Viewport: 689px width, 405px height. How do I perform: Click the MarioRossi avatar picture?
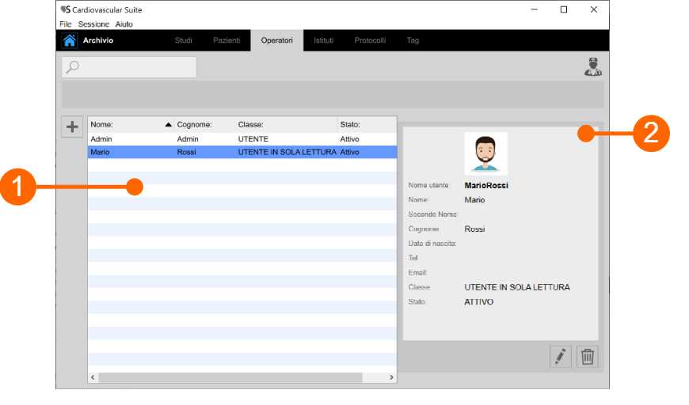coord(485,153)
